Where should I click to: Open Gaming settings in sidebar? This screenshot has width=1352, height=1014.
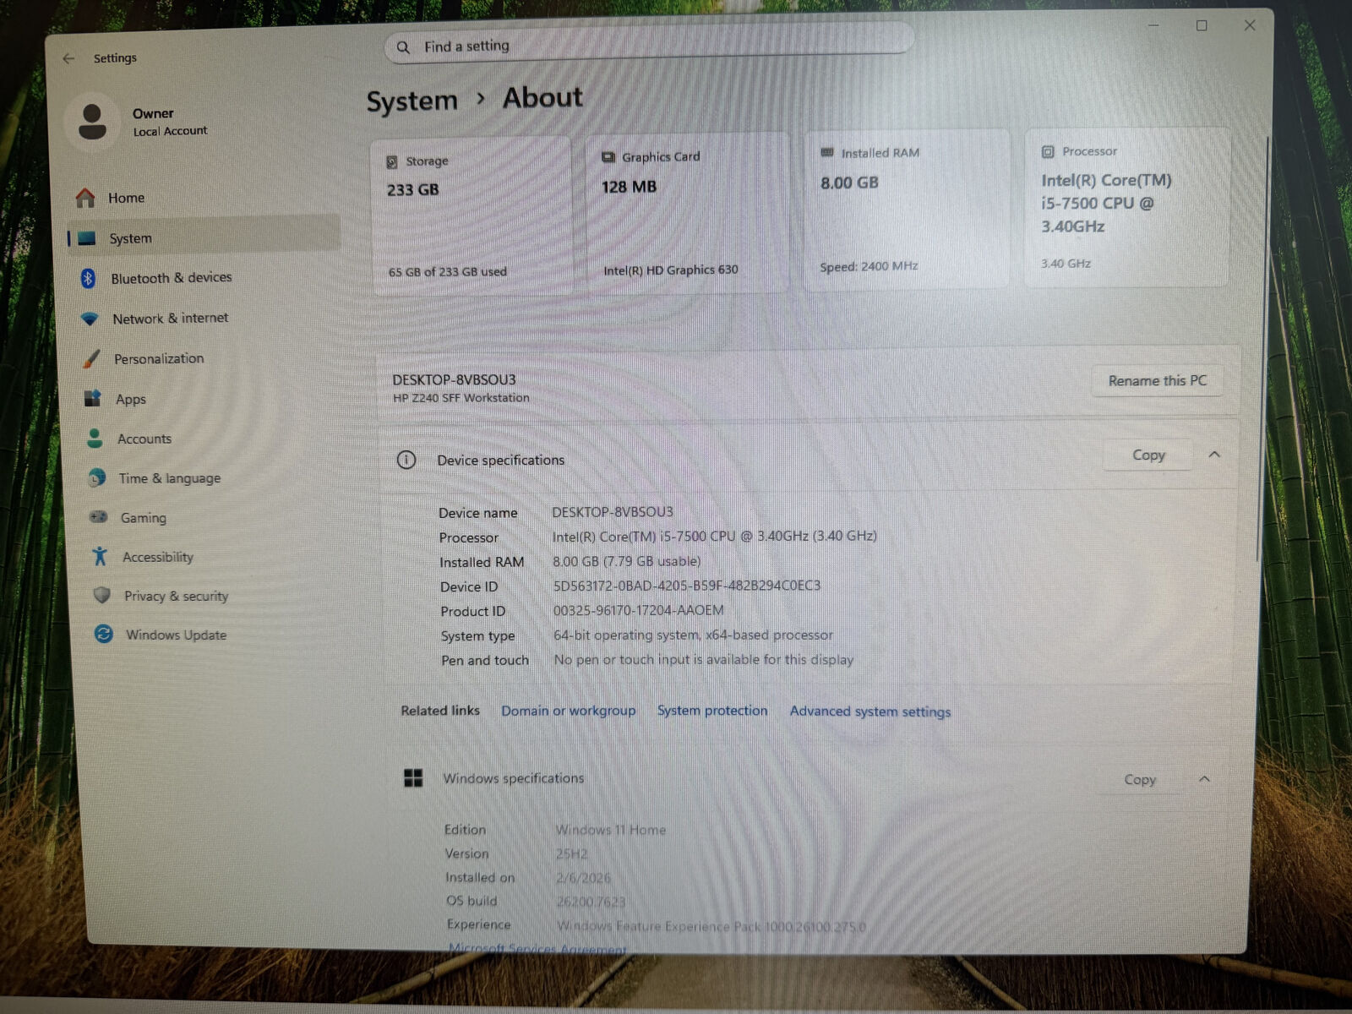pyautogui.click(x=143, y=517)
